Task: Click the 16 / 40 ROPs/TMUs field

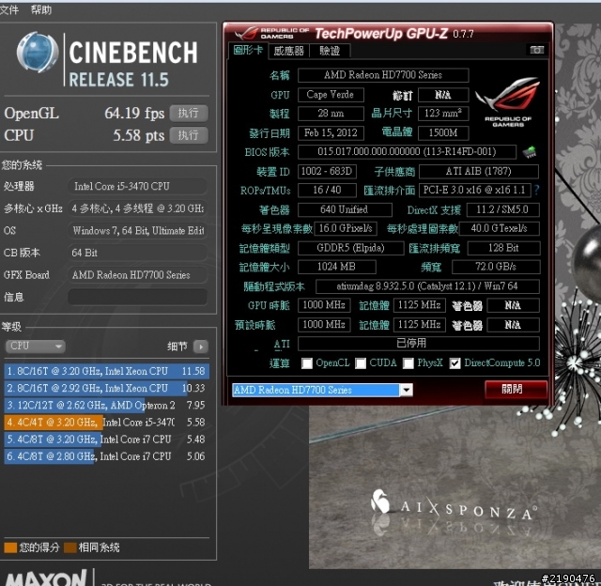Action: pyautogui.click(x=327, y=190)
